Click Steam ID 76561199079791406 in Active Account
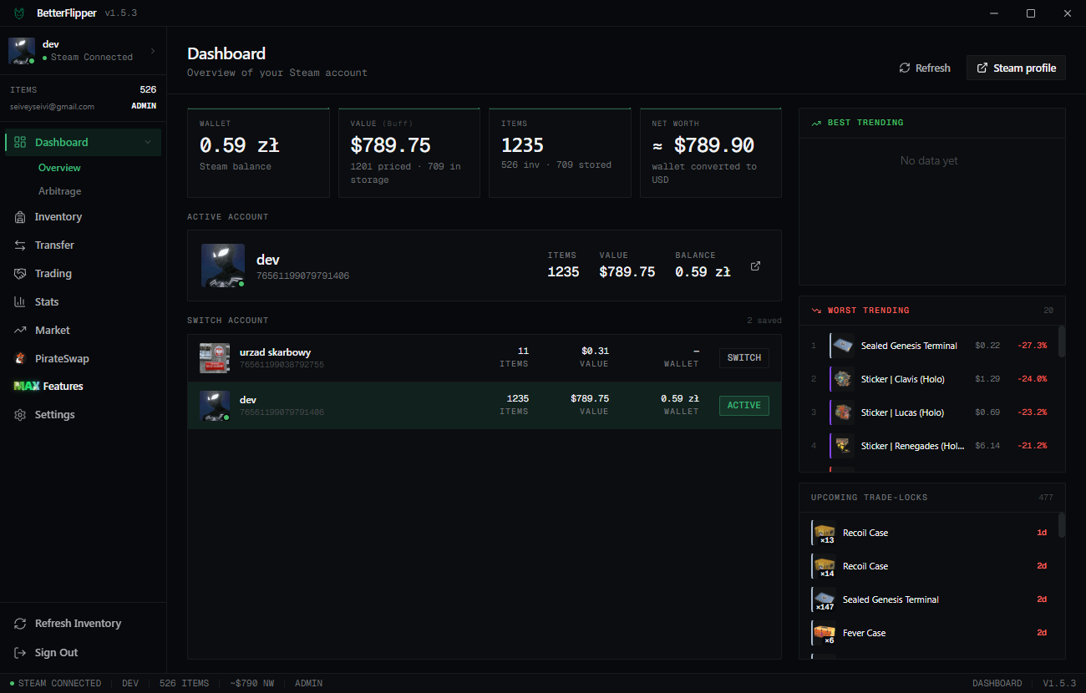 [302, 276]
